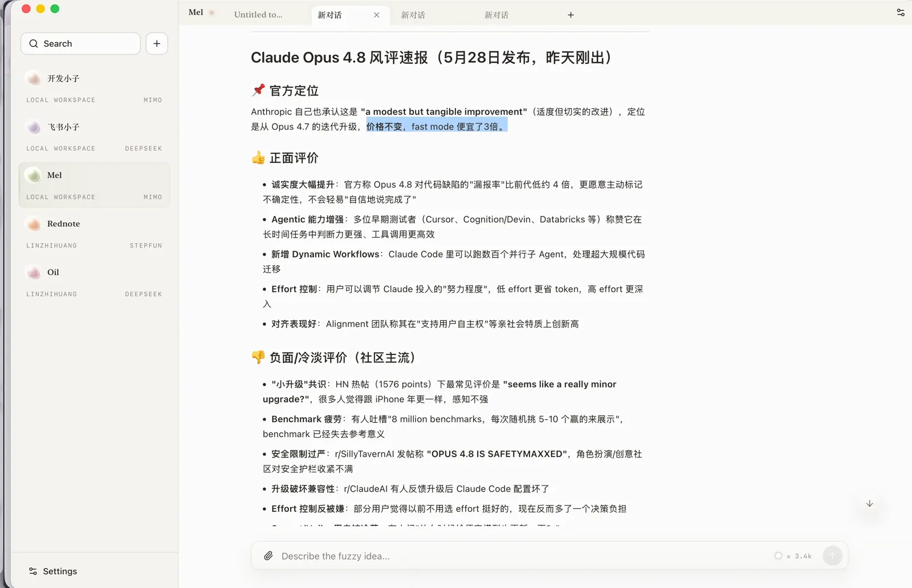This screenshot has width=912, height=588.
Task: Click the LOCAL WORKSPACE label under Mel
Action: [x=61, y=197]
